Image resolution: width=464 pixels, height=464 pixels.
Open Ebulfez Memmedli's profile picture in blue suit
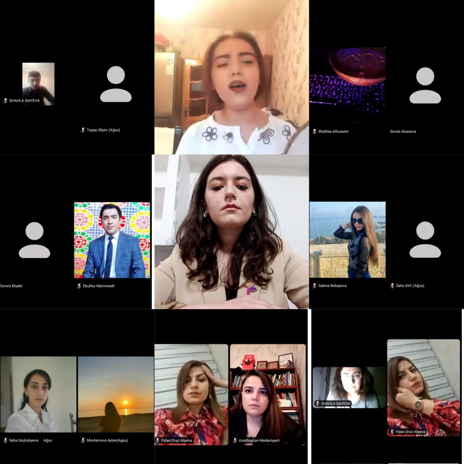(112, 240)
